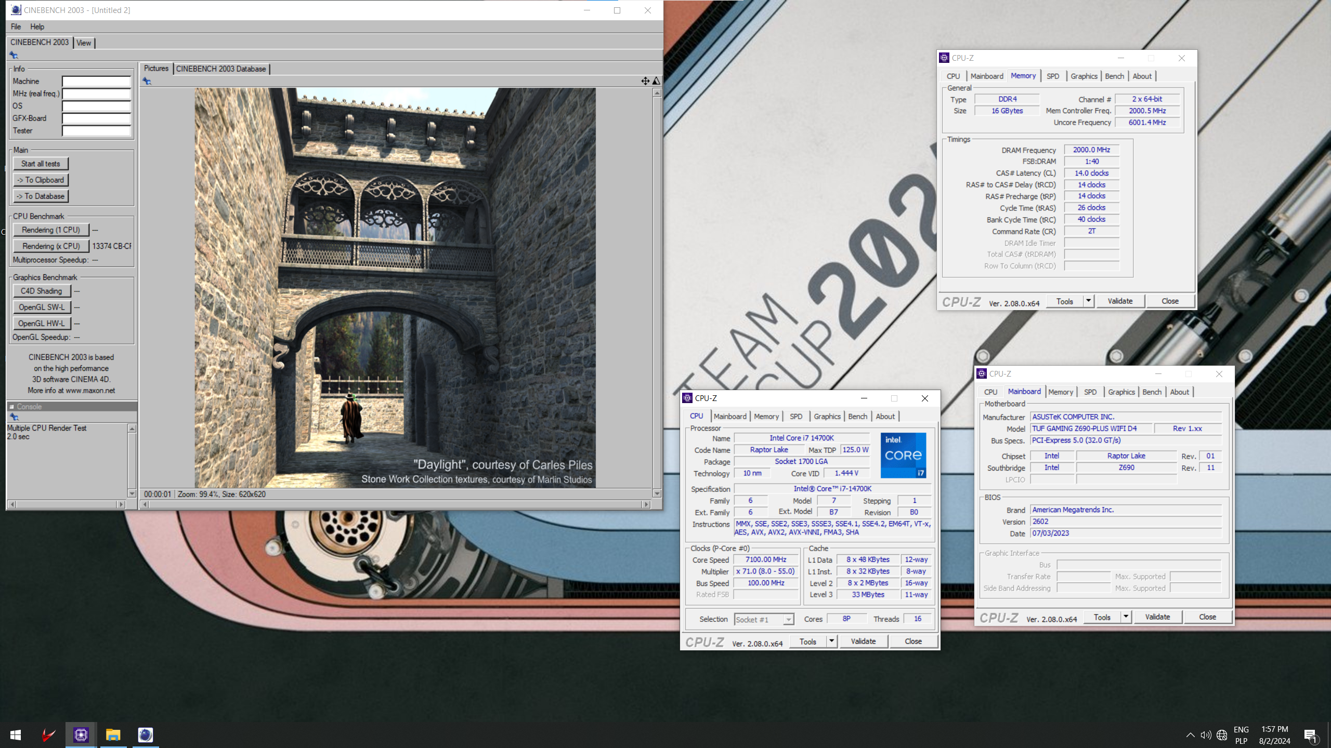Open clock showing 1:57 PM
This screenshot has width=1331, height=748.
tap(1274, 735)
